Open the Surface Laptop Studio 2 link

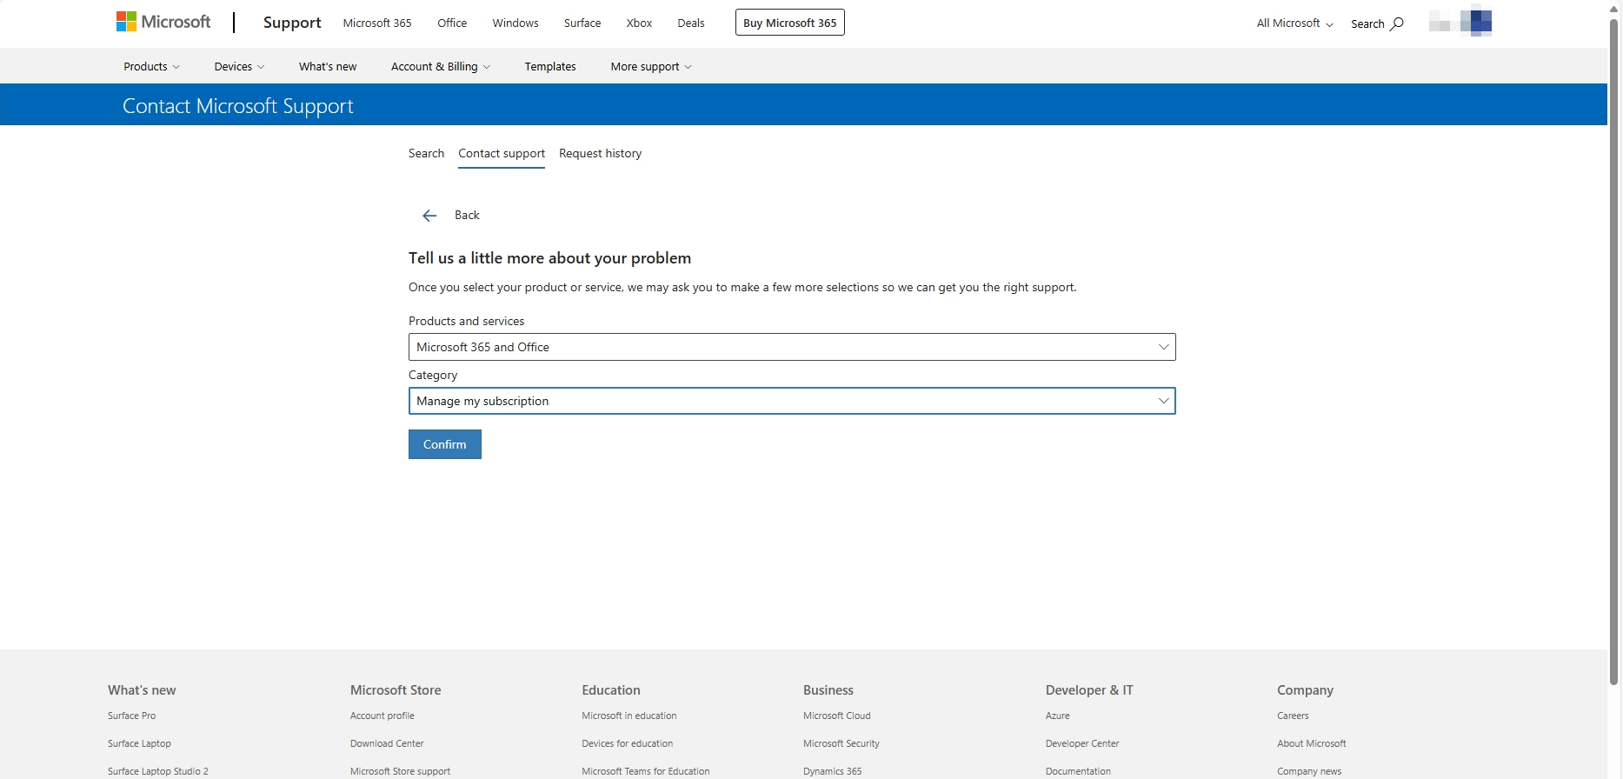click(158, 771)
